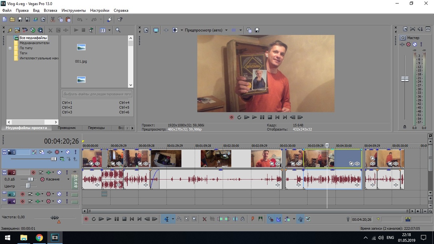Switch to the Переходы tab

click(96, 128)
